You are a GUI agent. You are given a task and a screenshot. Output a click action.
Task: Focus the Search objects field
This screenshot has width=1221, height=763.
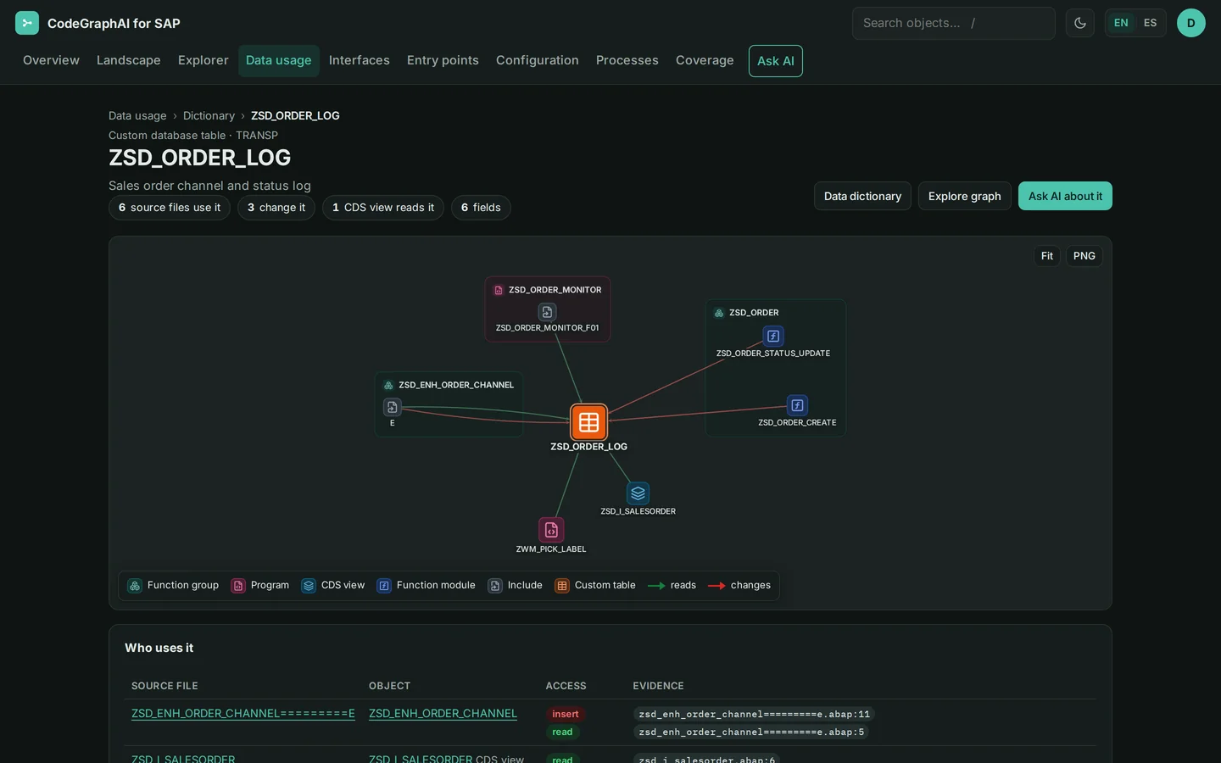click(953, 23)
